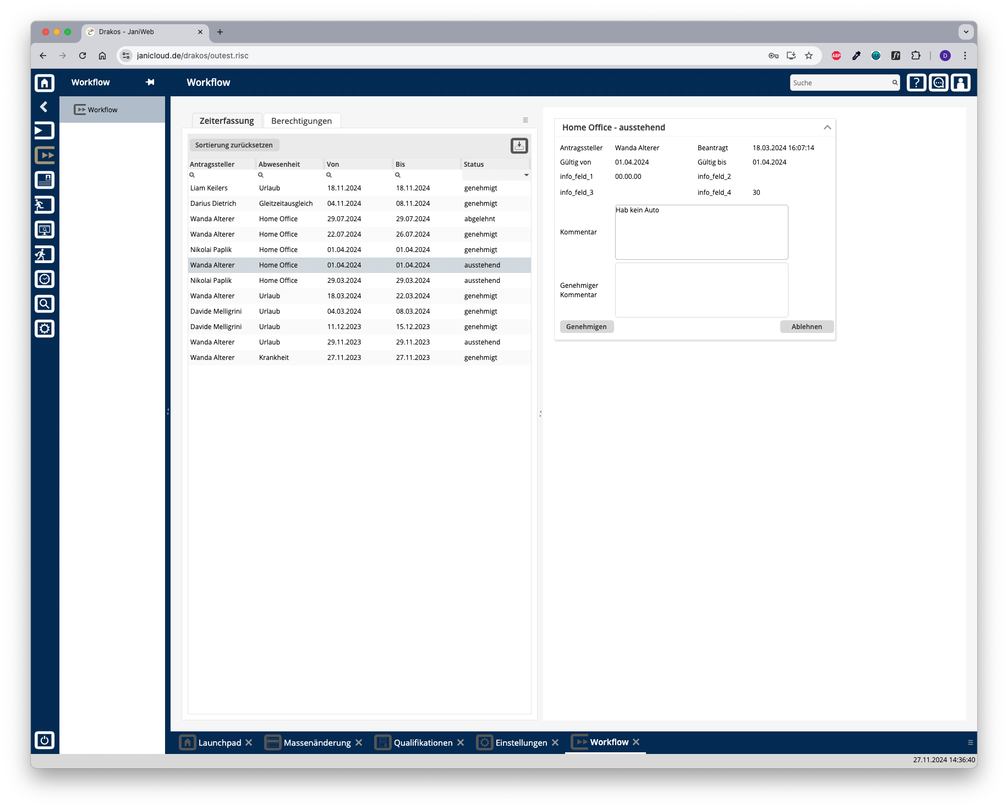
Task: Select Davide Melligrini's 04.03.2024 Urlaub row
Action: point(359,311)
